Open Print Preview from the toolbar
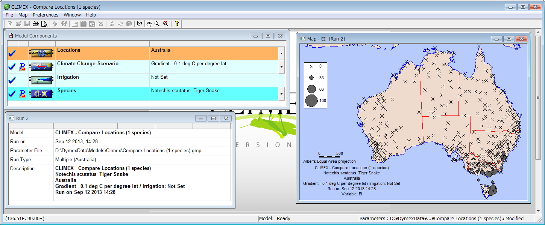This screenshot has width=545, height=225. click(x=44, y=24)
